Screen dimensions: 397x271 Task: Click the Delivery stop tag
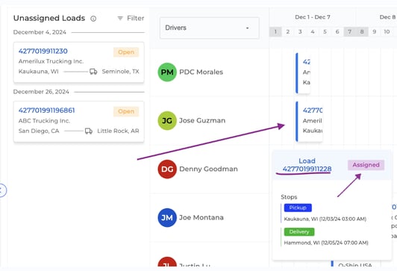click(299, 231)
